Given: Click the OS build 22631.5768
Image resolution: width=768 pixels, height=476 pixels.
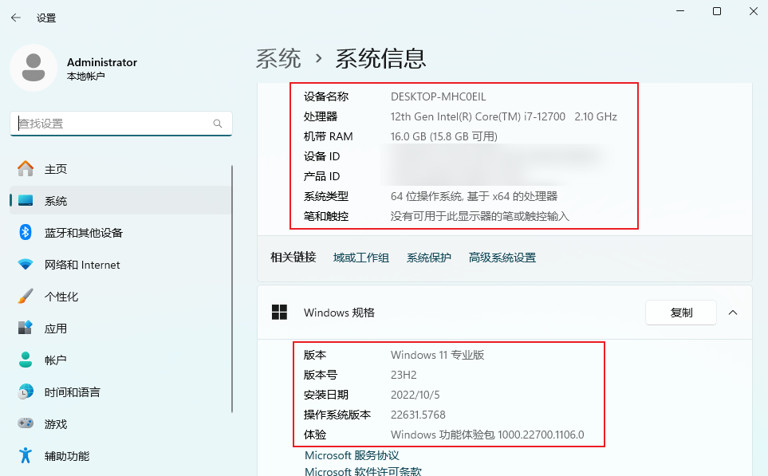Looking at the screenshot, I should coord(418,415).
